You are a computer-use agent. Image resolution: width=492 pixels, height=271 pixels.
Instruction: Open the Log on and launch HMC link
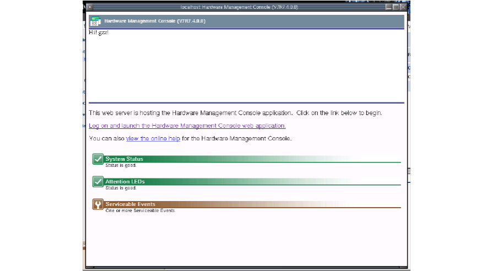(x=187, y=126)
